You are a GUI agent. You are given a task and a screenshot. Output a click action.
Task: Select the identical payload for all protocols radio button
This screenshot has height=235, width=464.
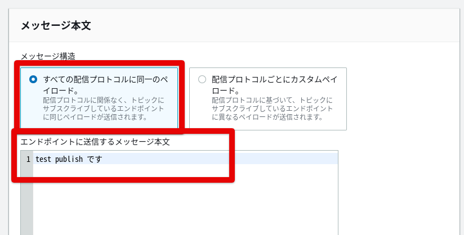click(33, 79)
